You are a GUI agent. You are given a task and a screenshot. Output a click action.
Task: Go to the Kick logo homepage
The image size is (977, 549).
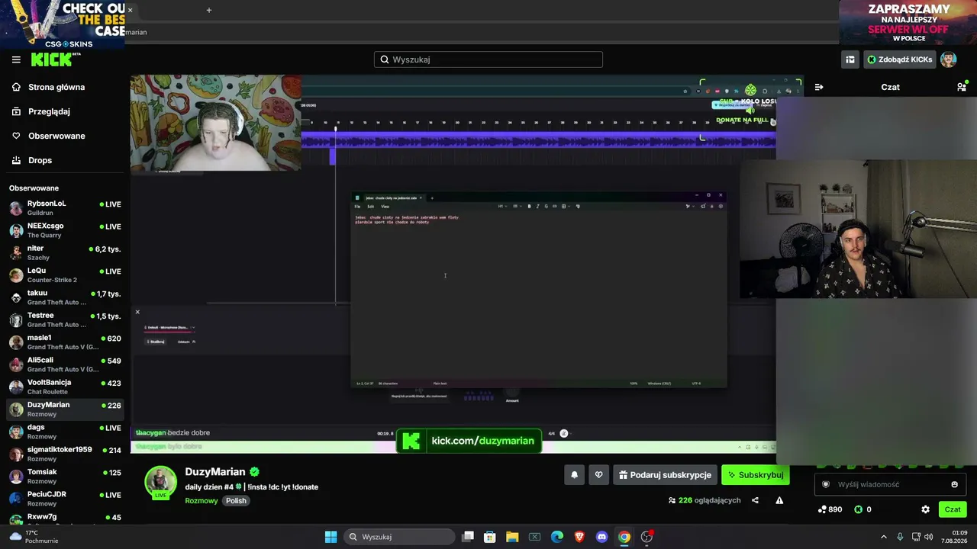pyautogui.click(x=55, y=59)
